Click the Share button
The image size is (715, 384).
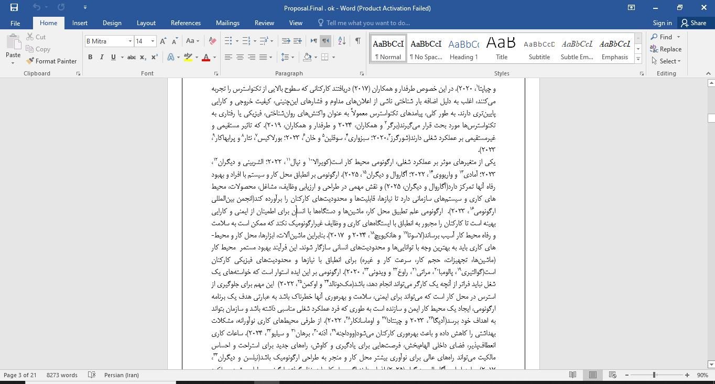(x=693, y=23)
